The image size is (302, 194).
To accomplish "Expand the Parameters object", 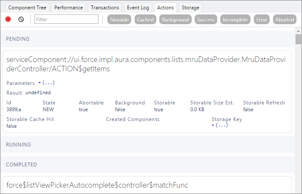I will click(46, 83).
